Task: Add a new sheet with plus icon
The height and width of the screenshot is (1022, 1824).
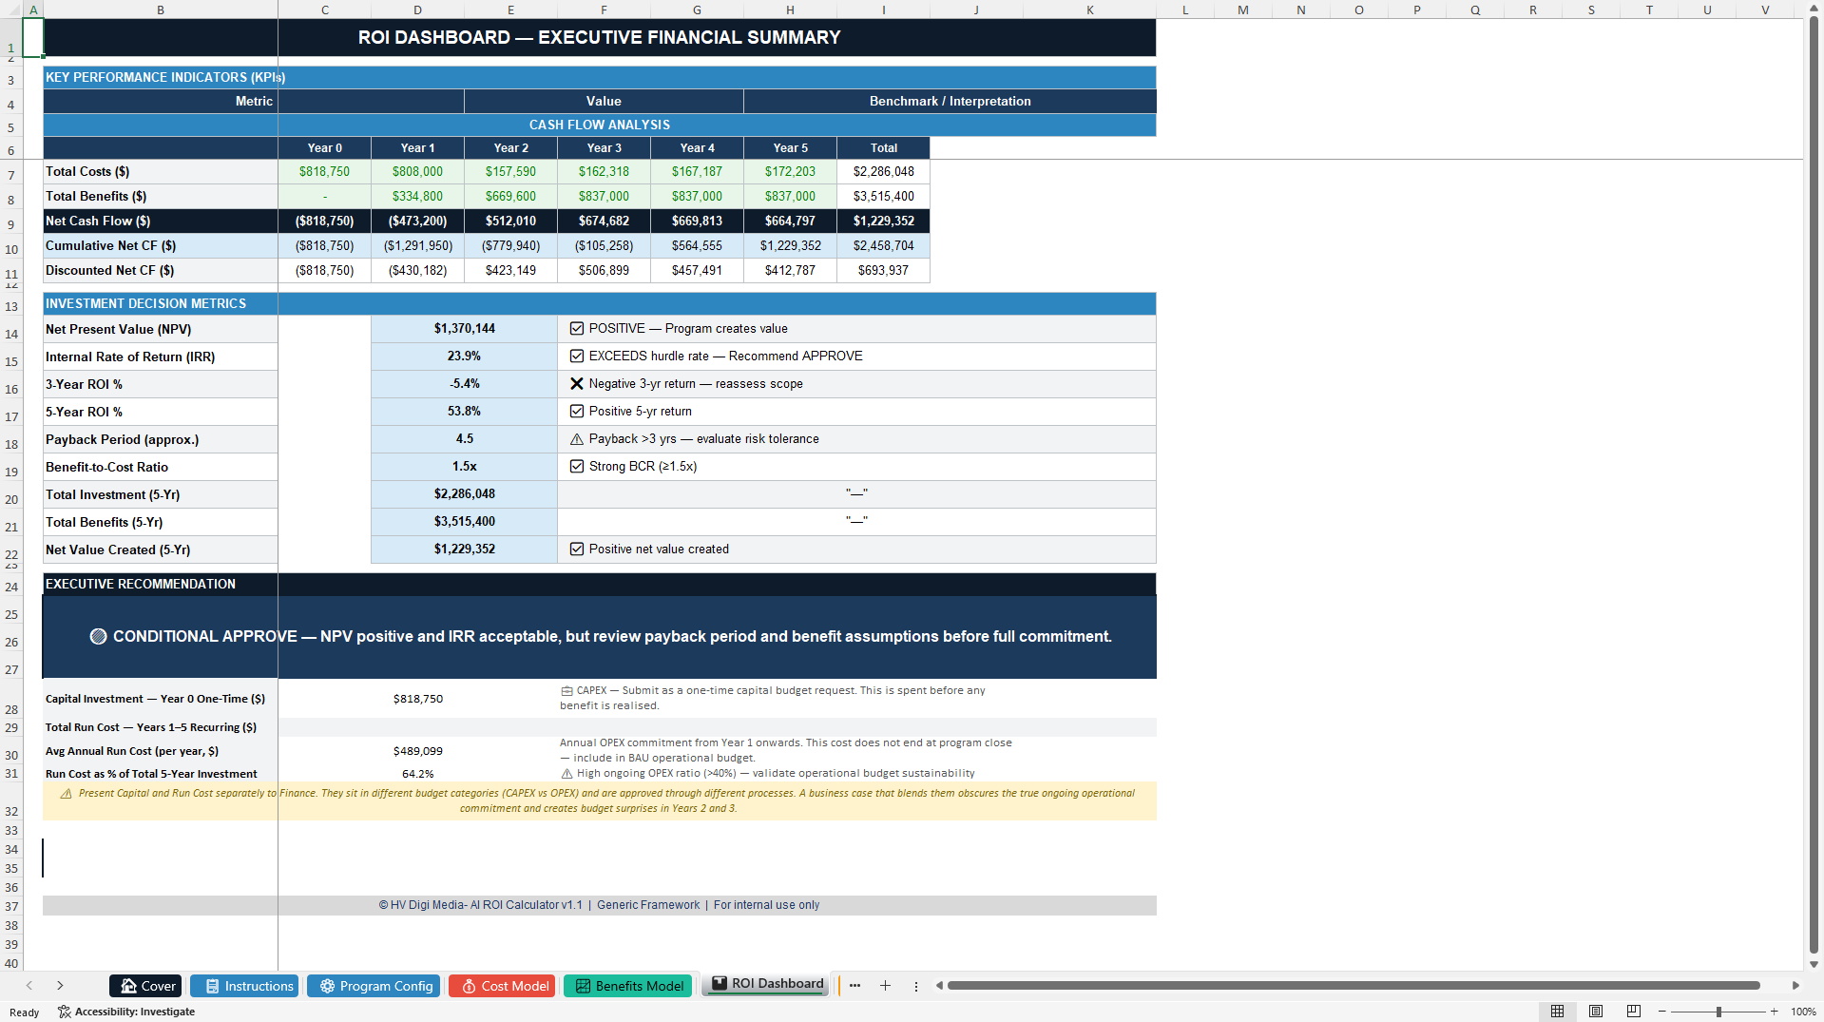Action: [x=885, y=986]
